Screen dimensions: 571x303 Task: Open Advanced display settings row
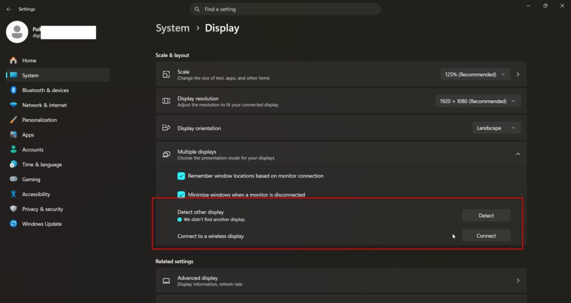coord(341,281)
